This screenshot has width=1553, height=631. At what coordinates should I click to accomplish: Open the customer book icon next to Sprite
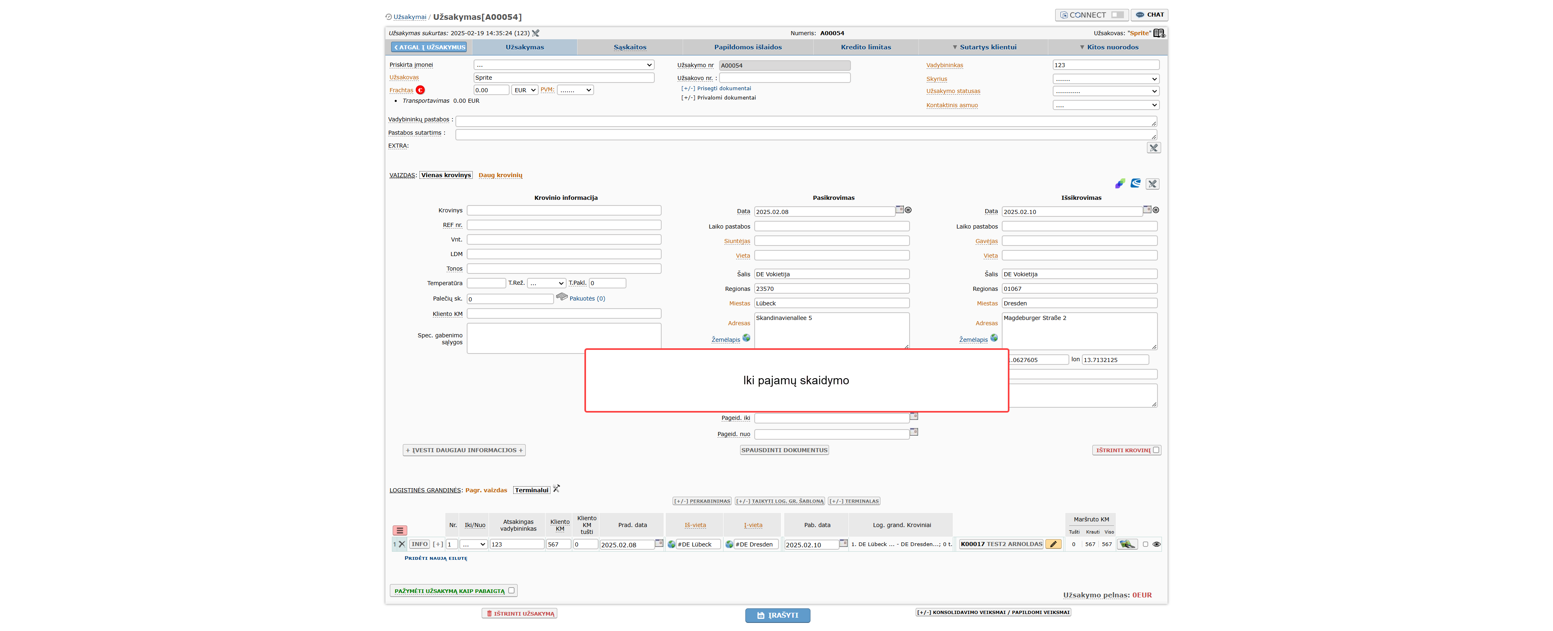(1159, 33)
